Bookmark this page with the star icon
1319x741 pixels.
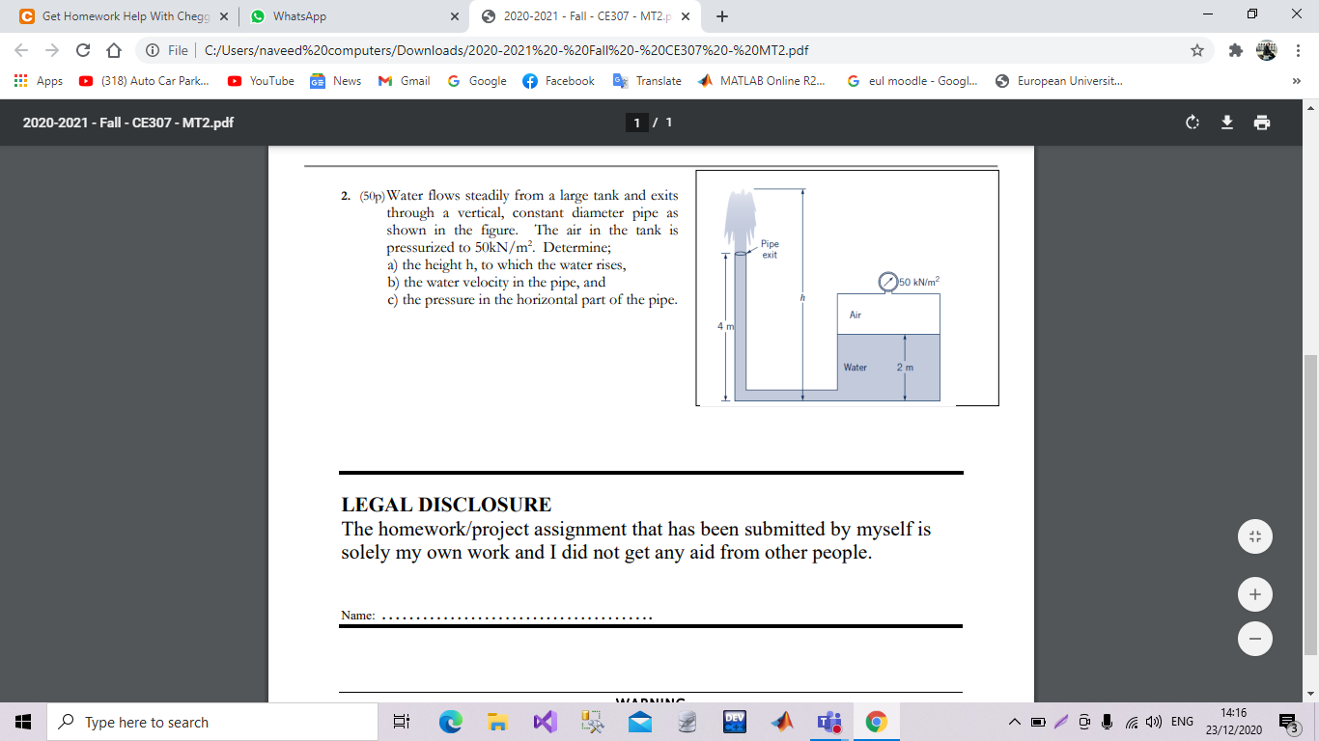[x=1197, y=50]
